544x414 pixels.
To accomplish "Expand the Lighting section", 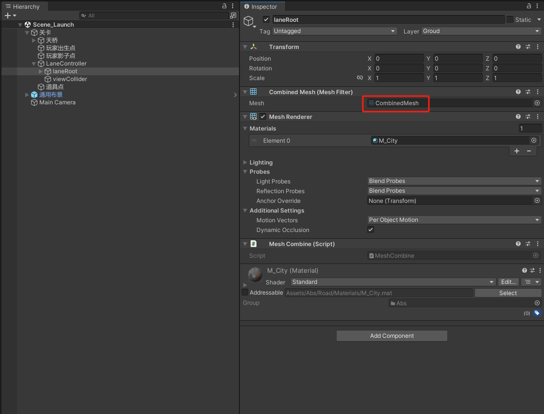I will tap(245, 162).
